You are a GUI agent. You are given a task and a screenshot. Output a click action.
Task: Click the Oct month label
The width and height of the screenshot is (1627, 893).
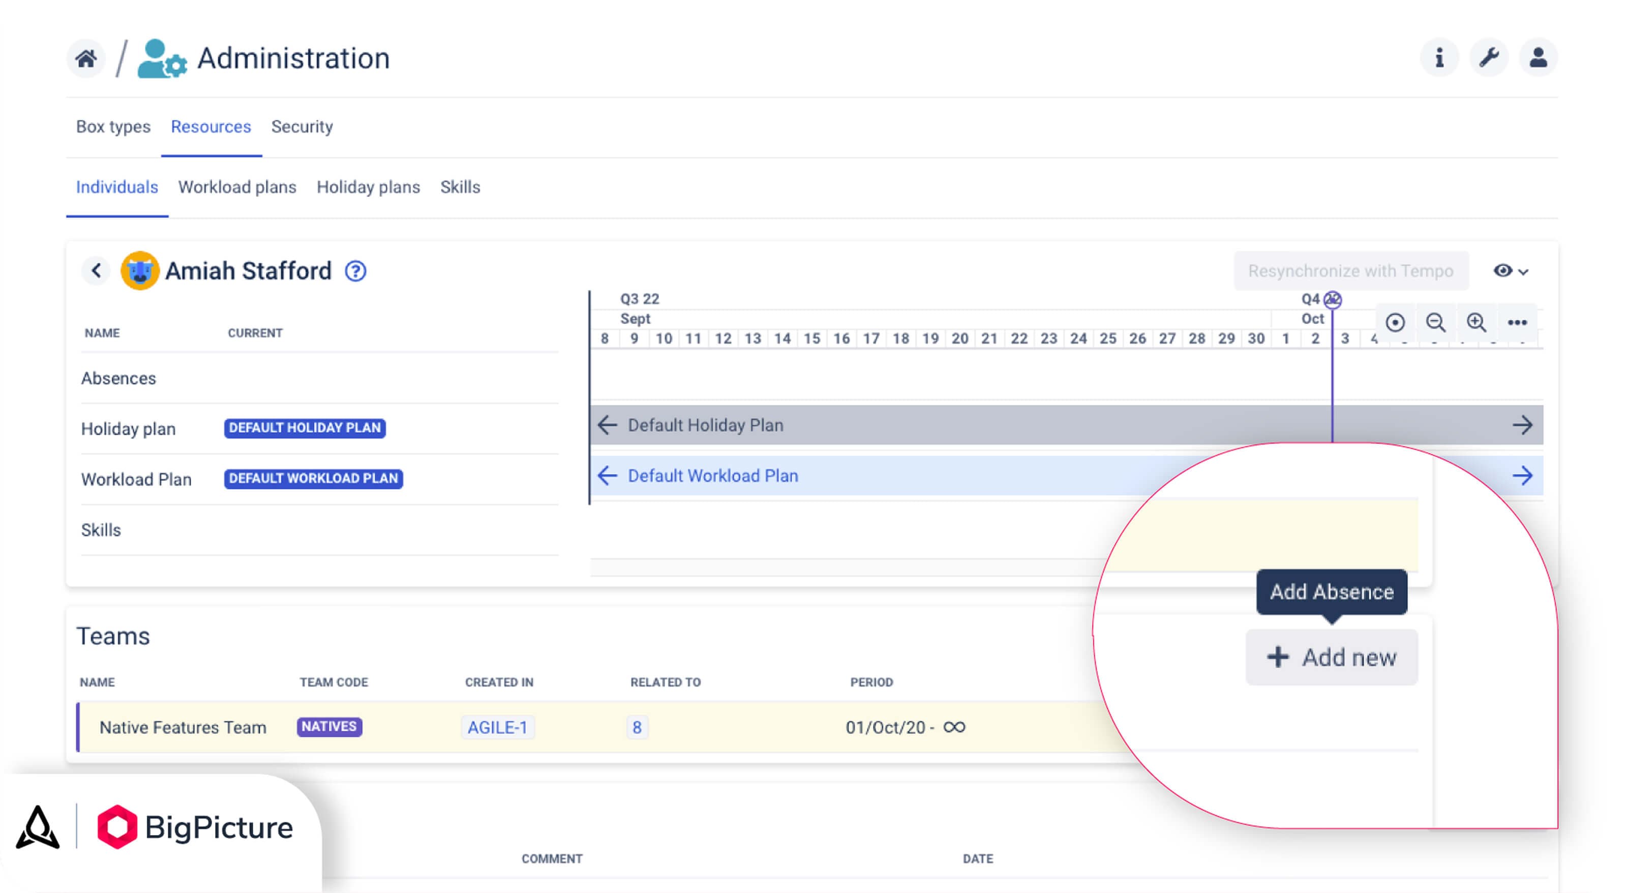click(x=1312, y=319)
